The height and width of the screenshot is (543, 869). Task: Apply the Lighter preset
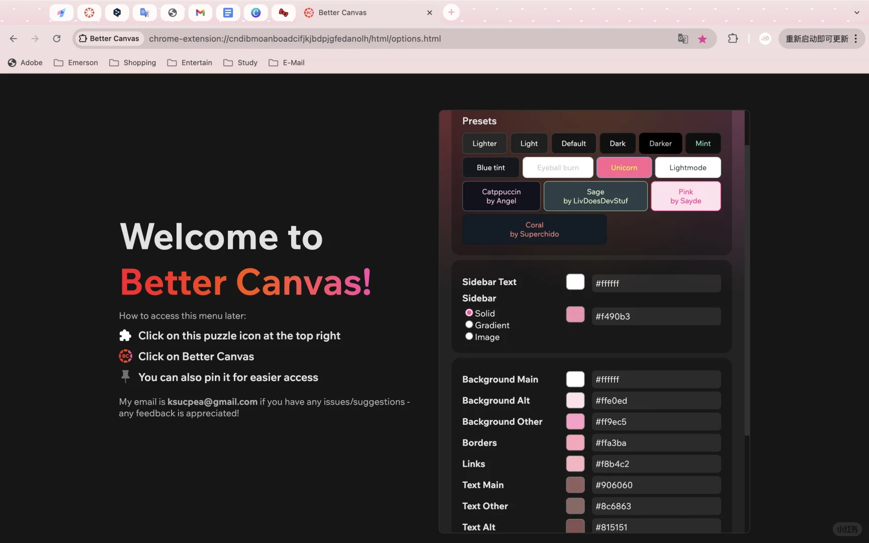tap(484, 143)
